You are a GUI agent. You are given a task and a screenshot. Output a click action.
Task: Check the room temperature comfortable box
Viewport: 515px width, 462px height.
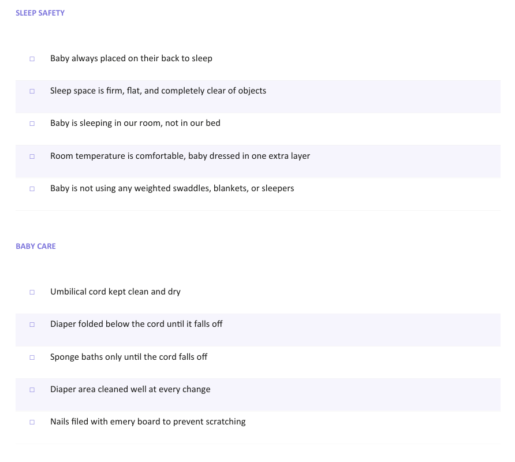tap(32, 157)
